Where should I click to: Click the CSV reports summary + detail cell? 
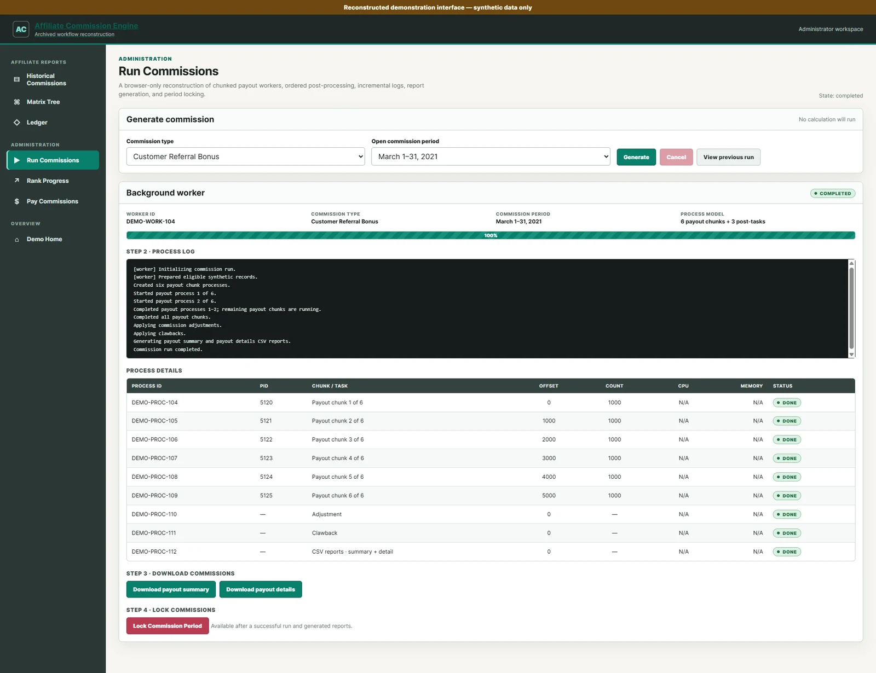pyautogui.click(x=353, y=552)
